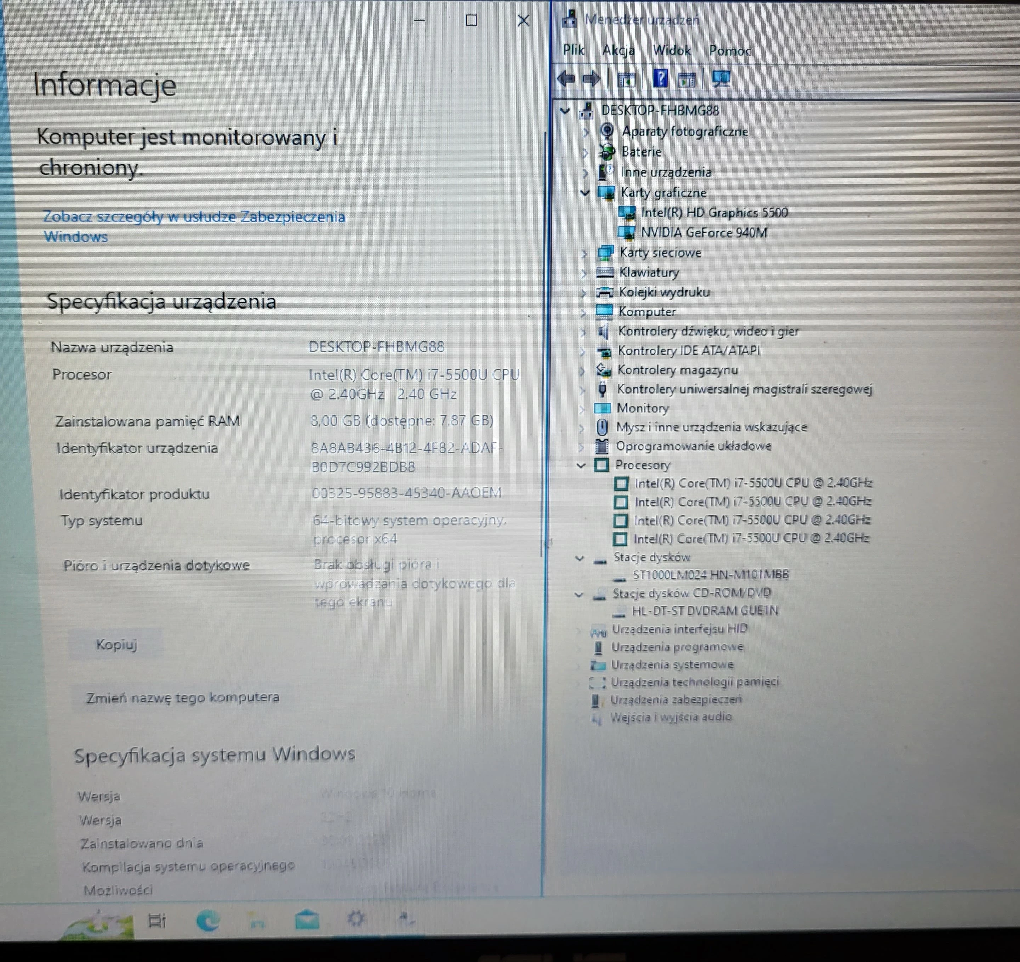Click the Mysz i inne urządzenia mouse icon
This screenshot has width=1020, height=962.
click(602, 427)
